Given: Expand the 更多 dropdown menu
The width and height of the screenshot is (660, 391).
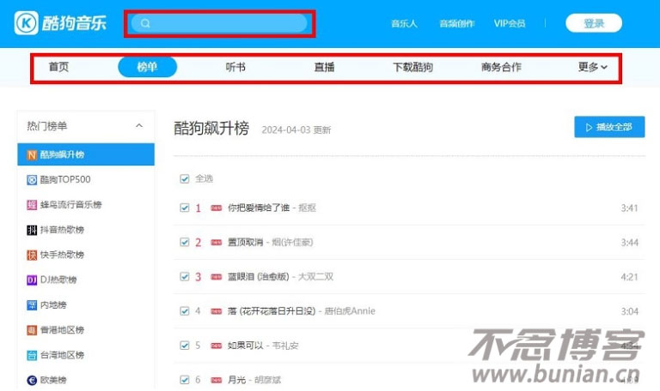Looking at the screenshot, I should 593,67.
